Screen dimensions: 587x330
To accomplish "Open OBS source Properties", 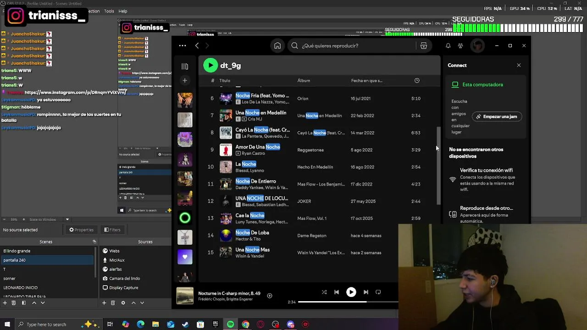I will tap(81, 230).
